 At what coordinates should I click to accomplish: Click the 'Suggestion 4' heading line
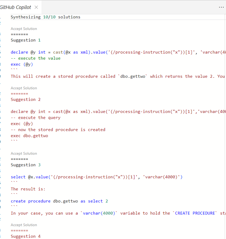25,236
